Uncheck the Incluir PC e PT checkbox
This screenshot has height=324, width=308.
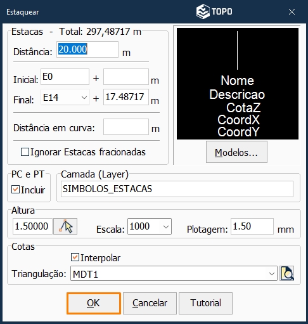(x=16, y=190)
